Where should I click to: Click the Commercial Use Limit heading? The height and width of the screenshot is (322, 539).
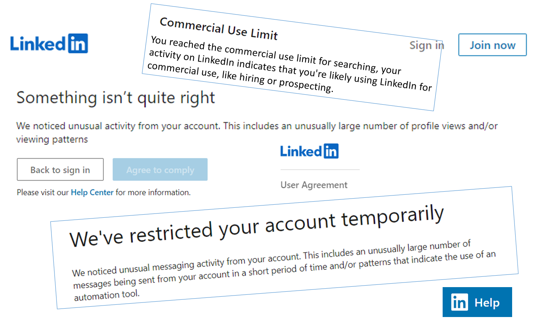tap(218, 29)
